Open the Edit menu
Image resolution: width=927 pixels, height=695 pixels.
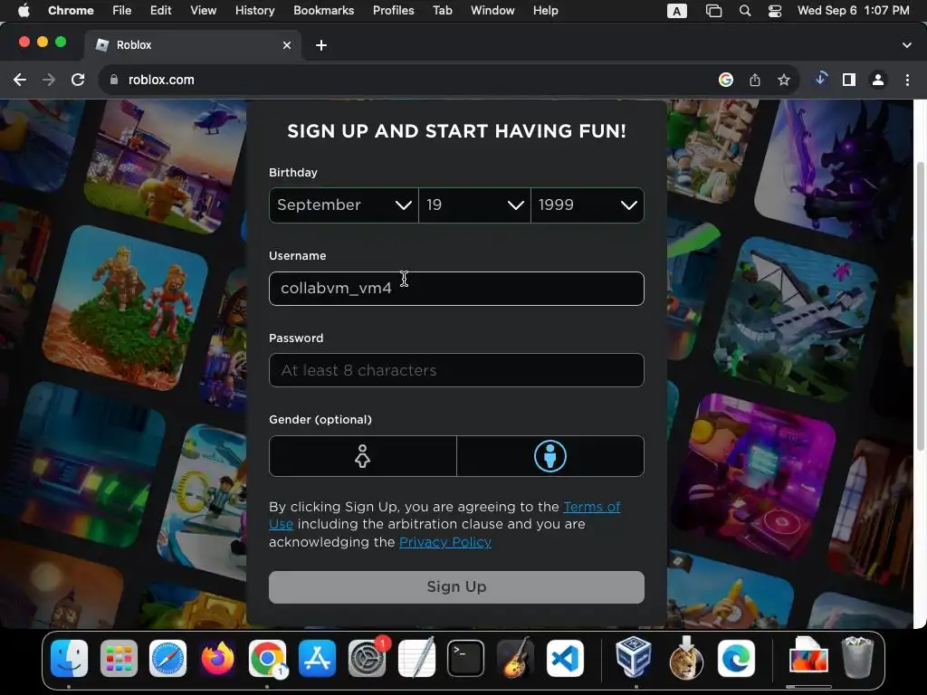(x=160, y=11)
